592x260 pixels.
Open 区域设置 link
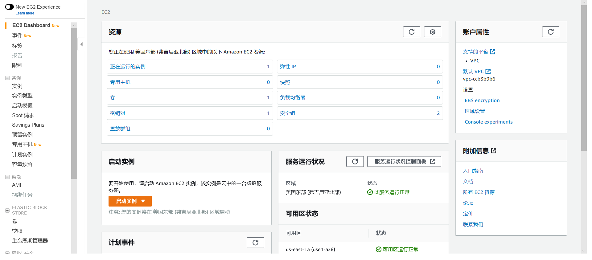475,111
